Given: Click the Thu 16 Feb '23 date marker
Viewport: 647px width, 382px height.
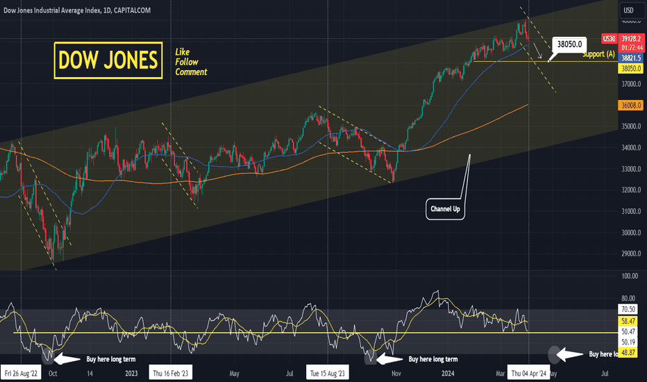Looking at the screenshot, I should point(170,373).
